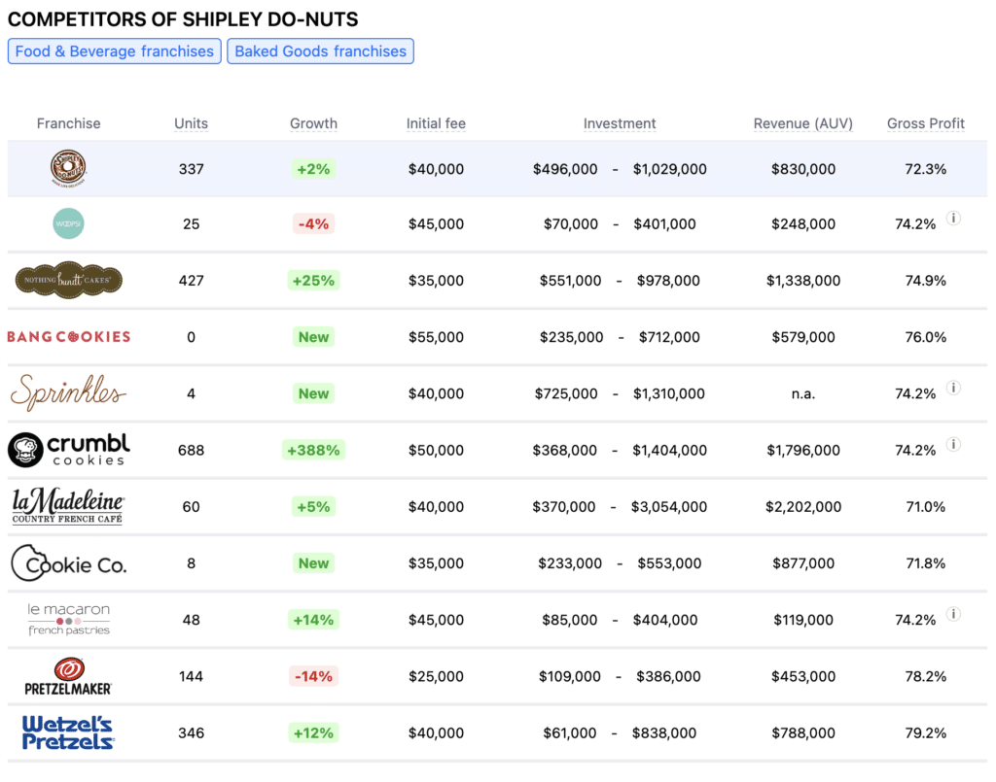Click info icon in le macaron gross profit
The image size is (996, 782).
953,614
